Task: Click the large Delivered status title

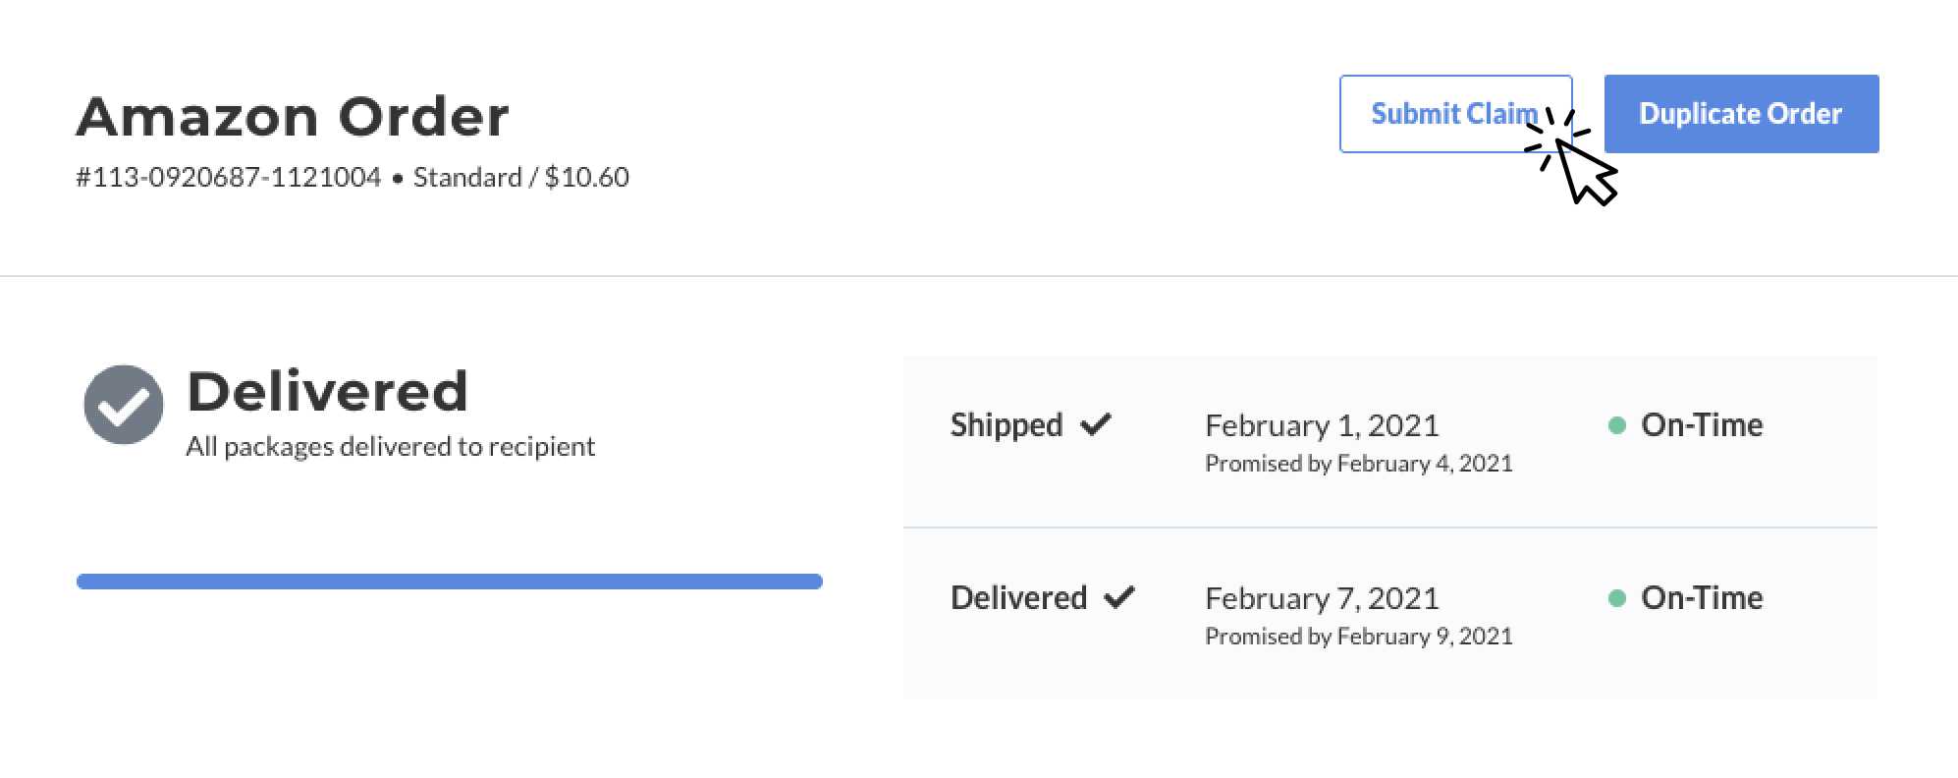Action: [327, 391]
